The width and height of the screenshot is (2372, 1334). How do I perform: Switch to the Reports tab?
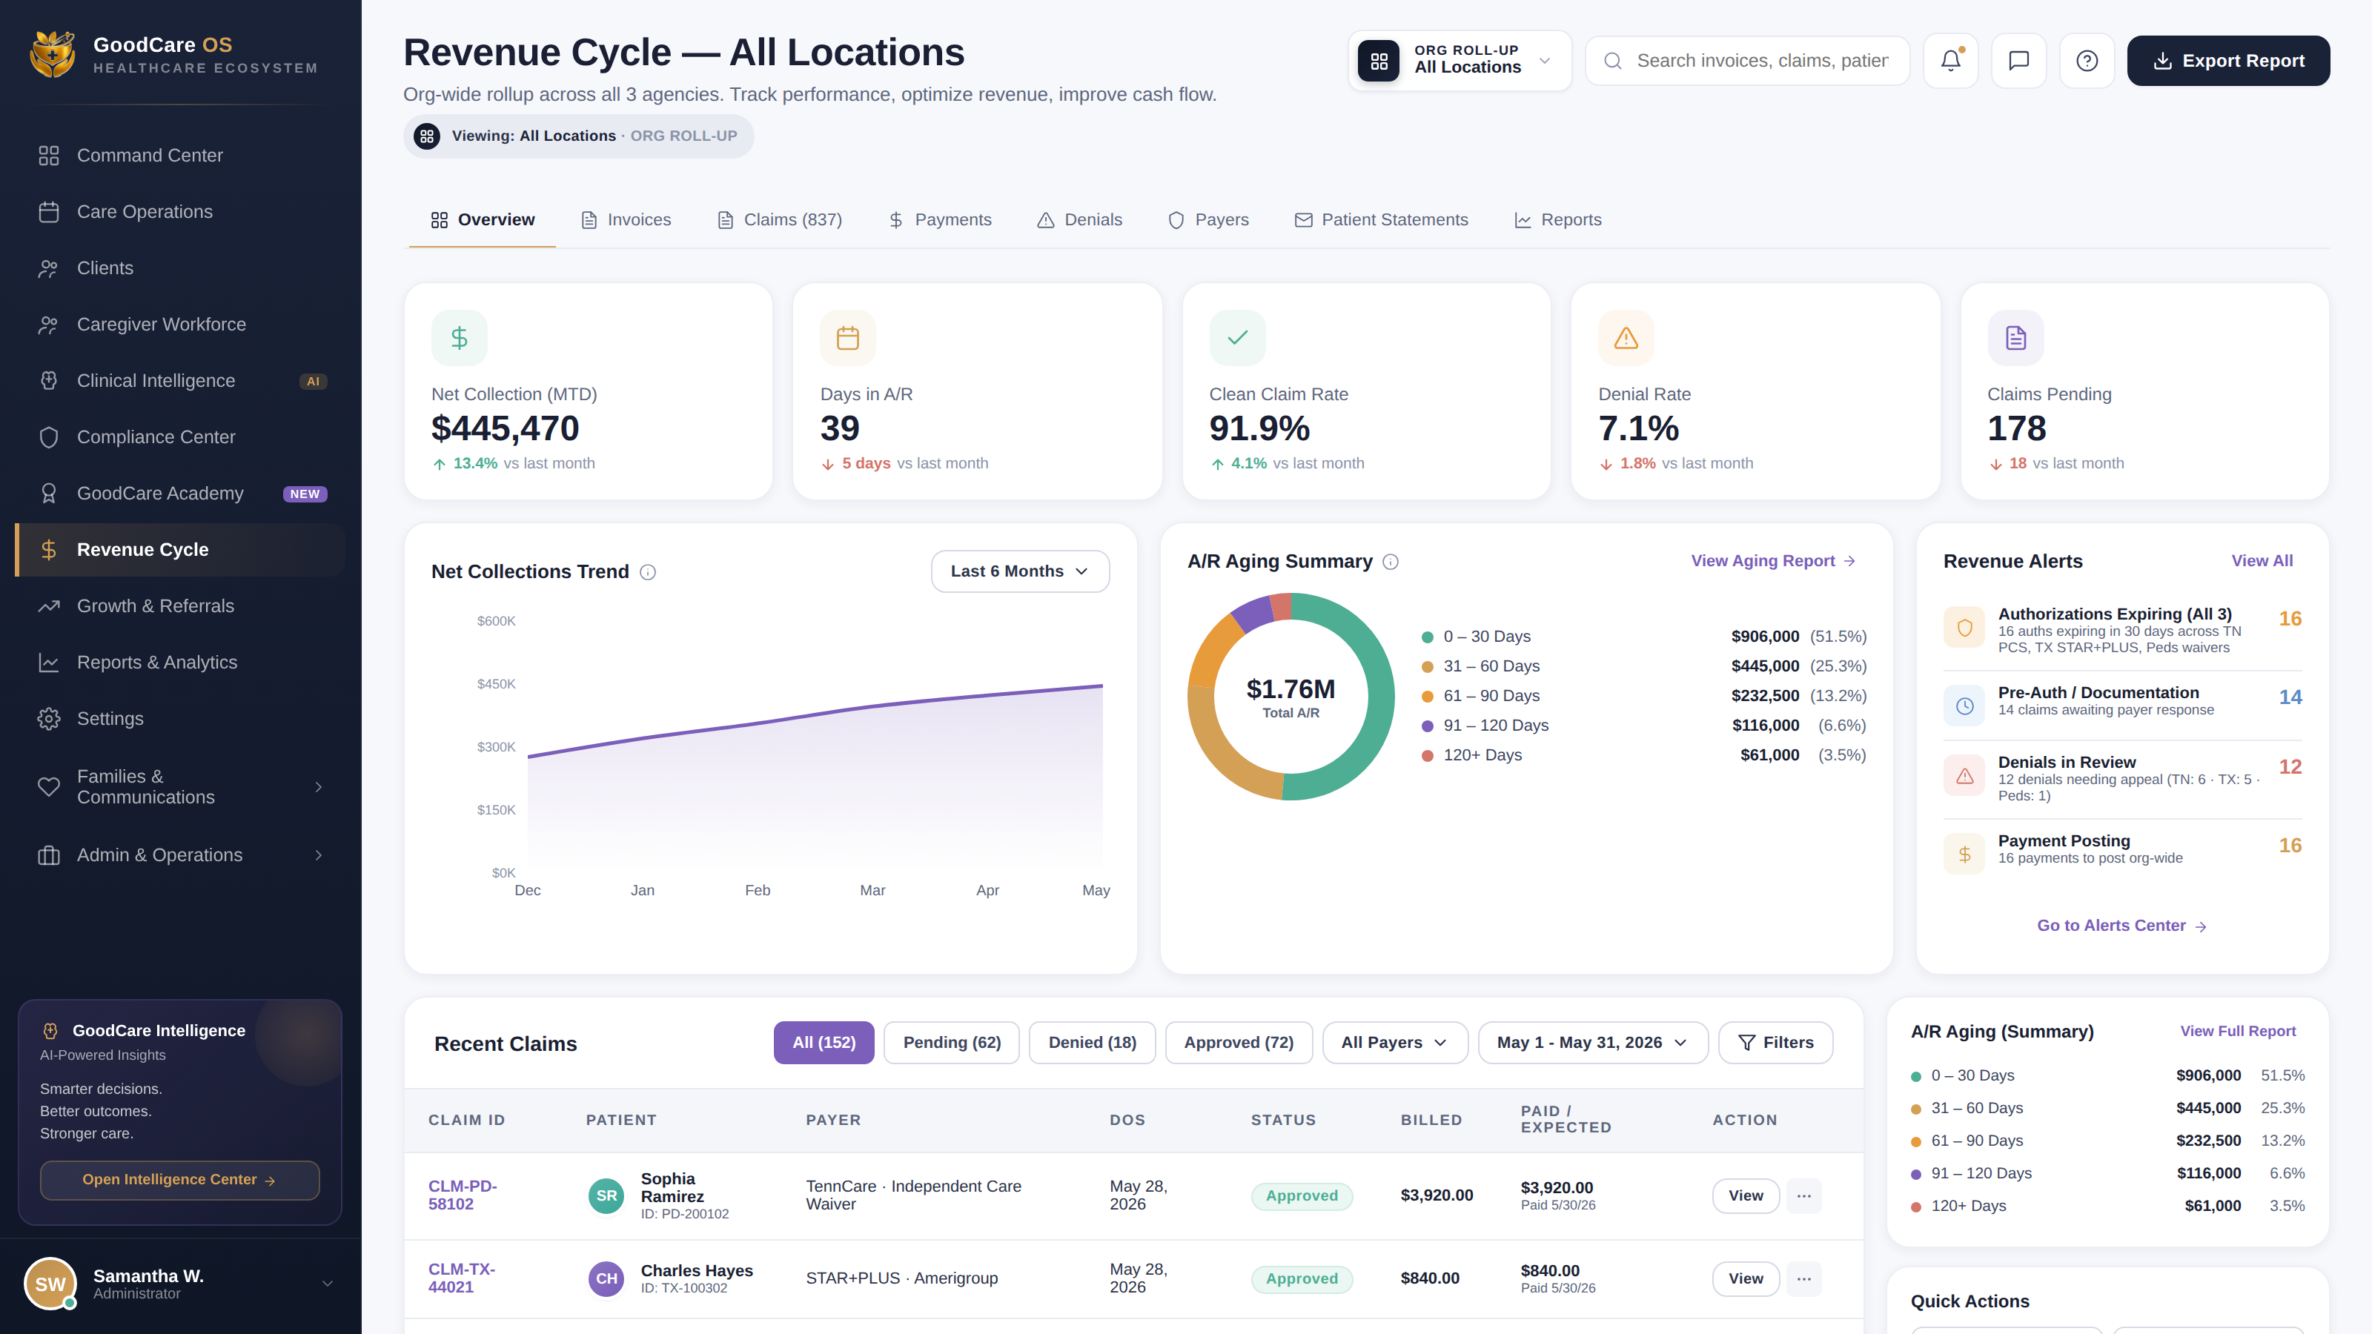(x=1559, y=220)
